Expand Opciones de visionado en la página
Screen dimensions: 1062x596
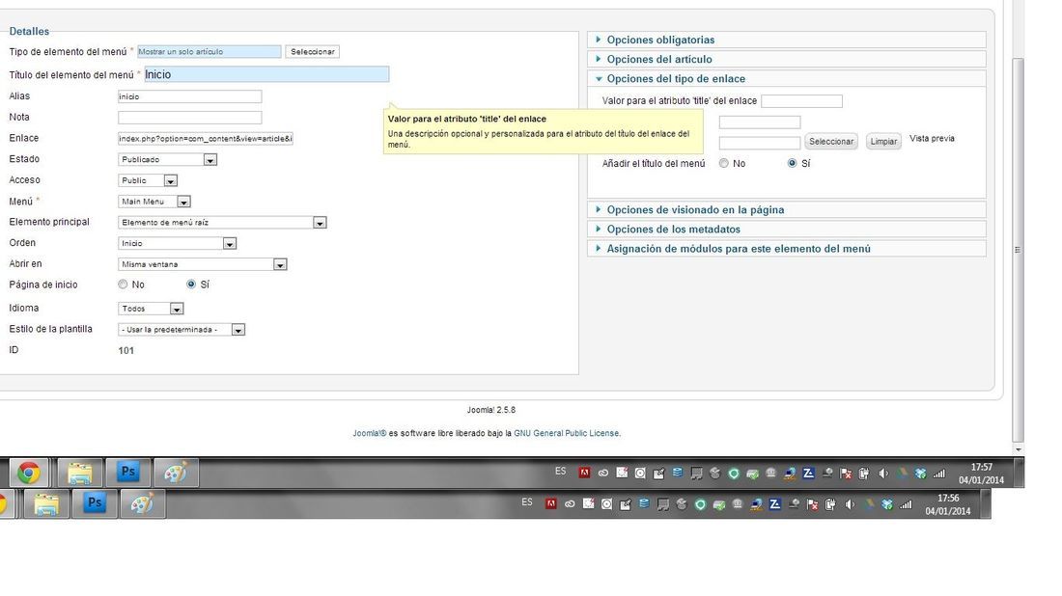click(x=786, y=209)
